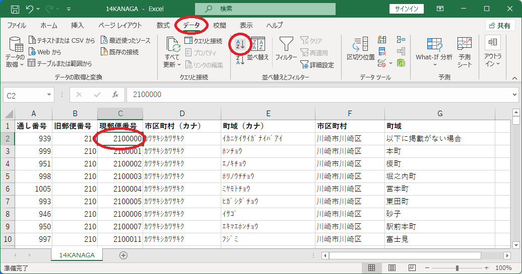Click the Name Box showing C2
Screen dimensions: 522x274
[25, 96]
